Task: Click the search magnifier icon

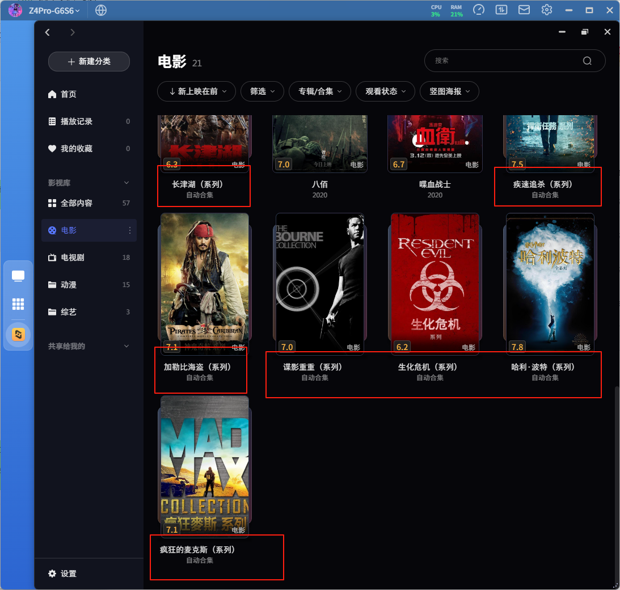Action: (587, 61)
